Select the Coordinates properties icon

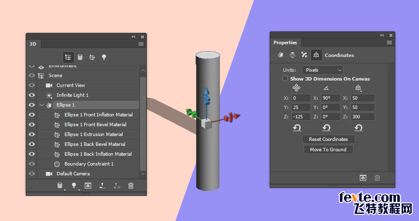tap(316, 55)
